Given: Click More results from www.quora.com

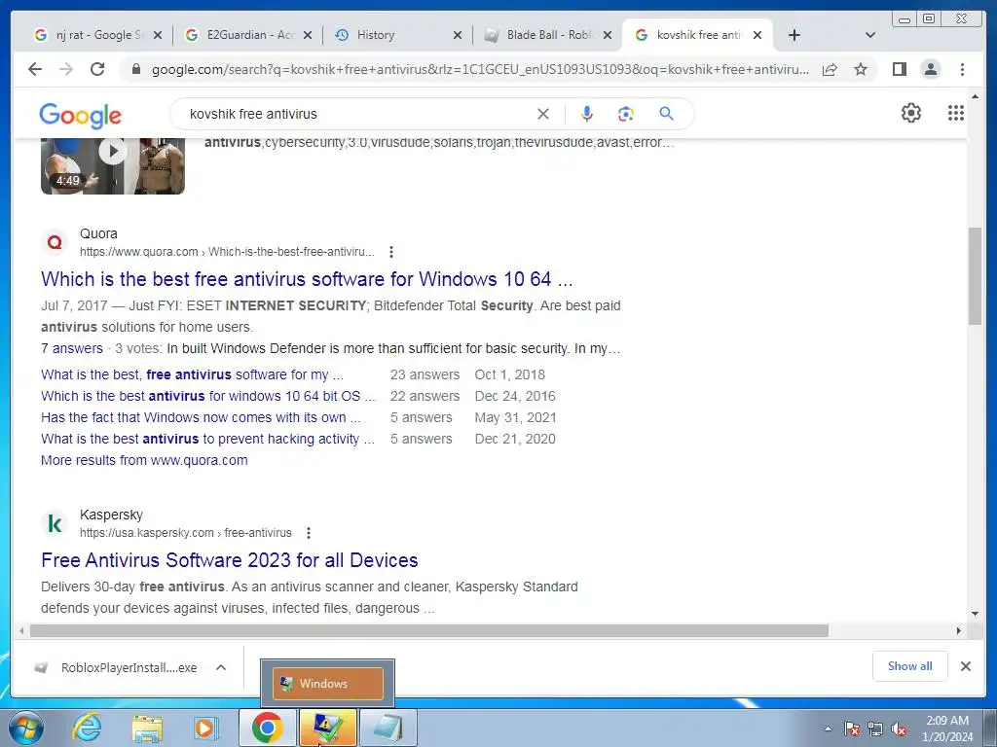Looking at the screenshot, I should point(144,460).
